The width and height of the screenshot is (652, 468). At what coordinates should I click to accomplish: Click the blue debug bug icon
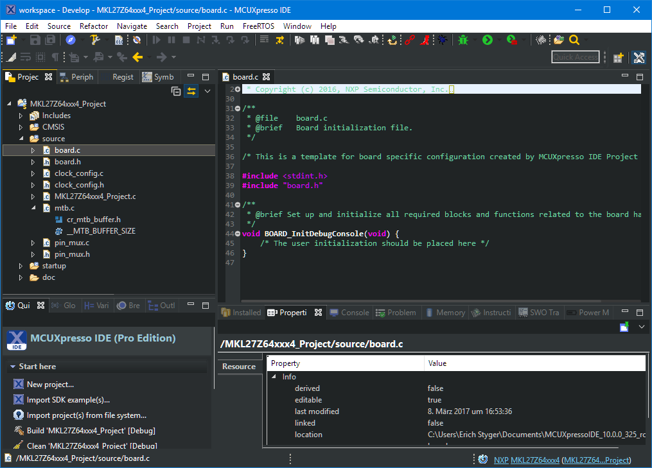tap(443, 40)
